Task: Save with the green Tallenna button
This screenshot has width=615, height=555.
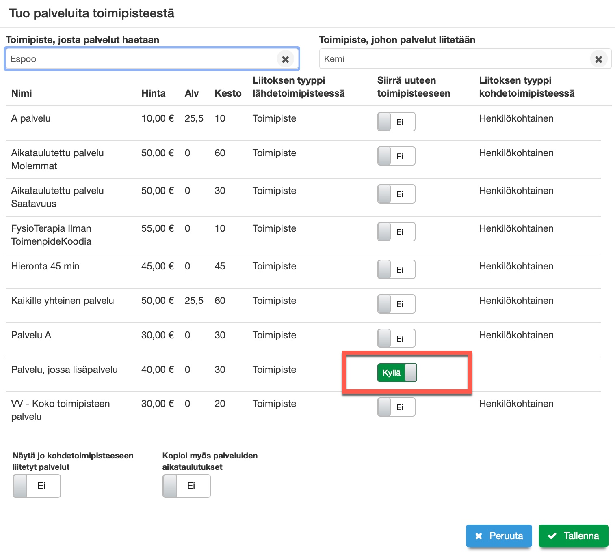Action: (x=573, y=536)
